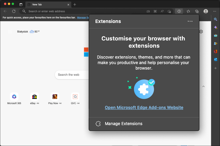Open the Copilot sparkle icon in sidebar
This screenshot has width=220, height=146.
tap(216, 27)
